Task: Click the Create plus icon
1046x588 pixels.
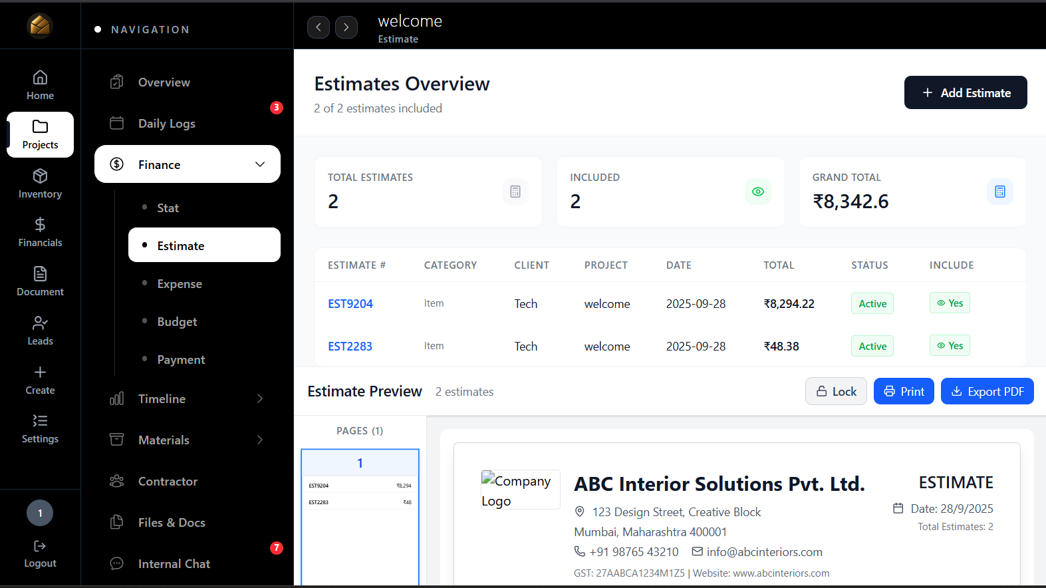Action: click(x=40, y=372)
